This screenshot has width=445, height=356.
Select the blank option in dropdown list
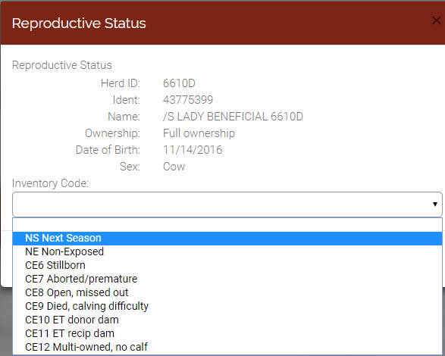(227, 225)
